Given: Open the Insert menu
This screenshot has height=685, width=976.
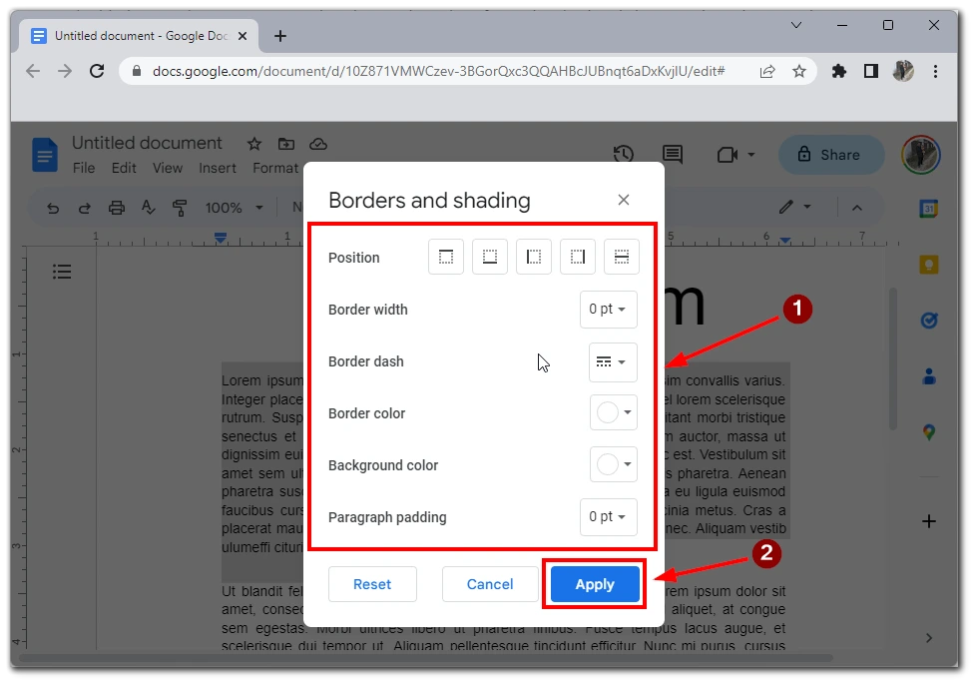Looking at the screenshot, I should click(x=218, y=168).
